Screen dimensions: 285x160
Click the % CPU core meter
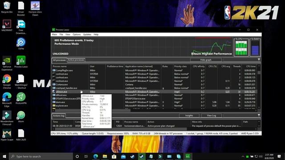(x=241, y=48)
